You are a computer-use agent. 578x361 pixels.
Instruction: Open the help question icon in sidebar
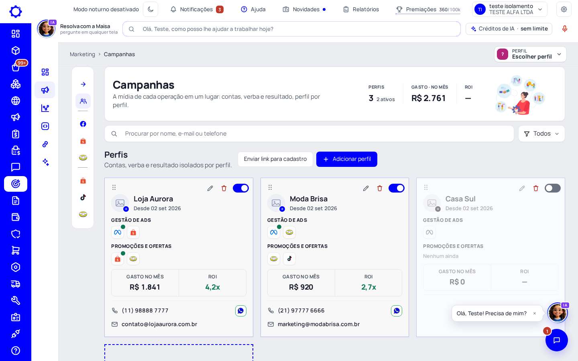click(16, 351)
